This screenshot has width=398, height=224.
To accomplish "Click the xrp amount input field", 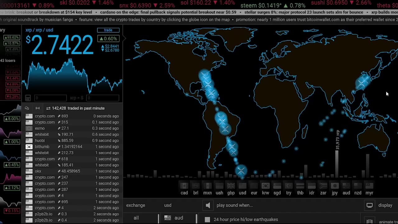I will [50, 98].
